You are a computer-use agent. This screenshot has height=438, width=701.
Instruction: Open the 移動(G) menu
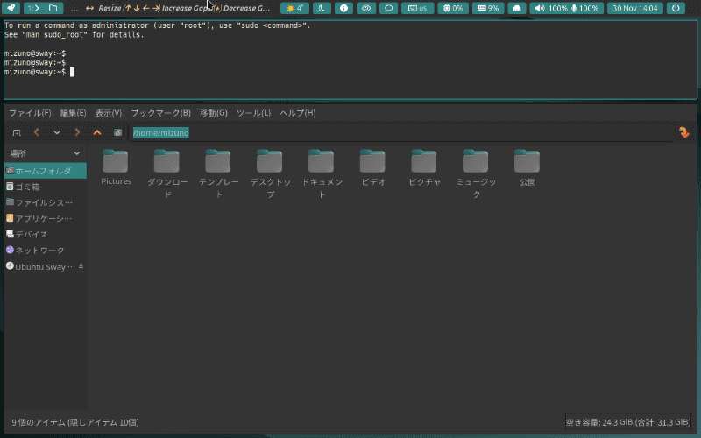[213, 113]
